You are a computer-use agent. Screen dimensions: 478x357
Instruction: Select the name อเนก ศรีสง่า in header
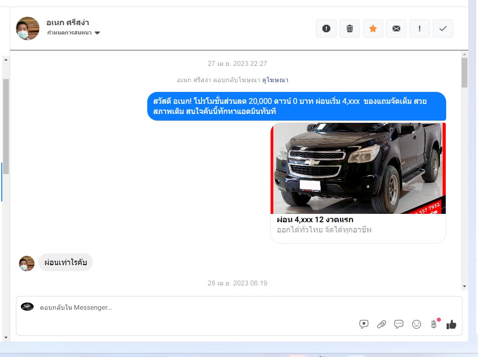(68, 23)
